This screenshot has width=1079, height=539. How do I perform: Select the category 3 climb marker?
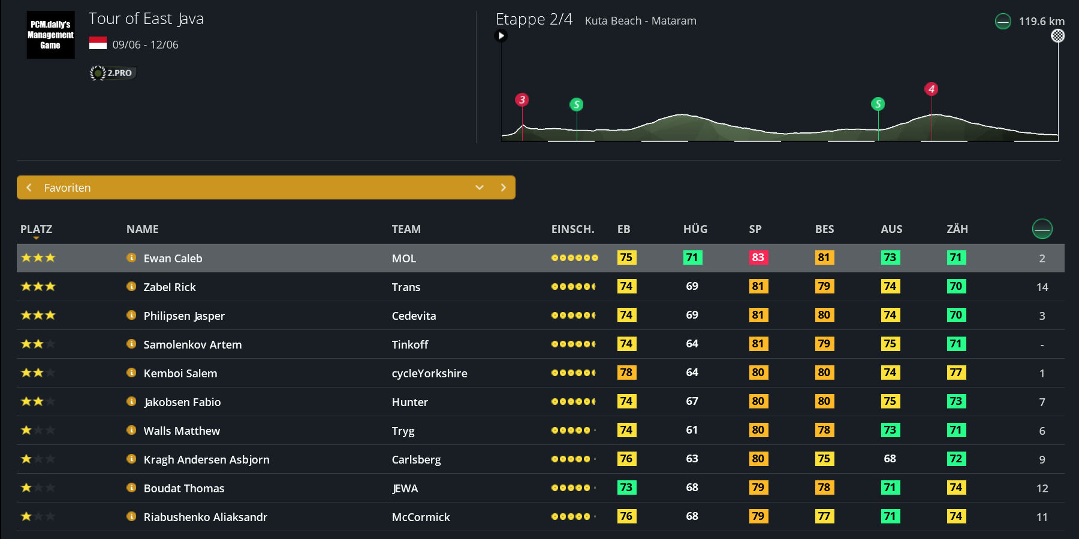coord(522,100)
